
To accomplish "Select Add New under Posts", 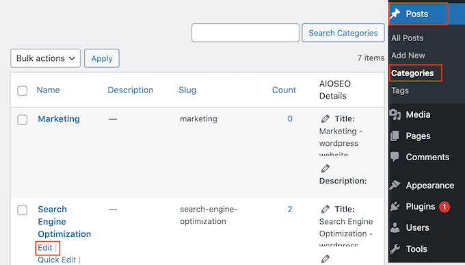I will pyautogui.click(x=408, y=55).
